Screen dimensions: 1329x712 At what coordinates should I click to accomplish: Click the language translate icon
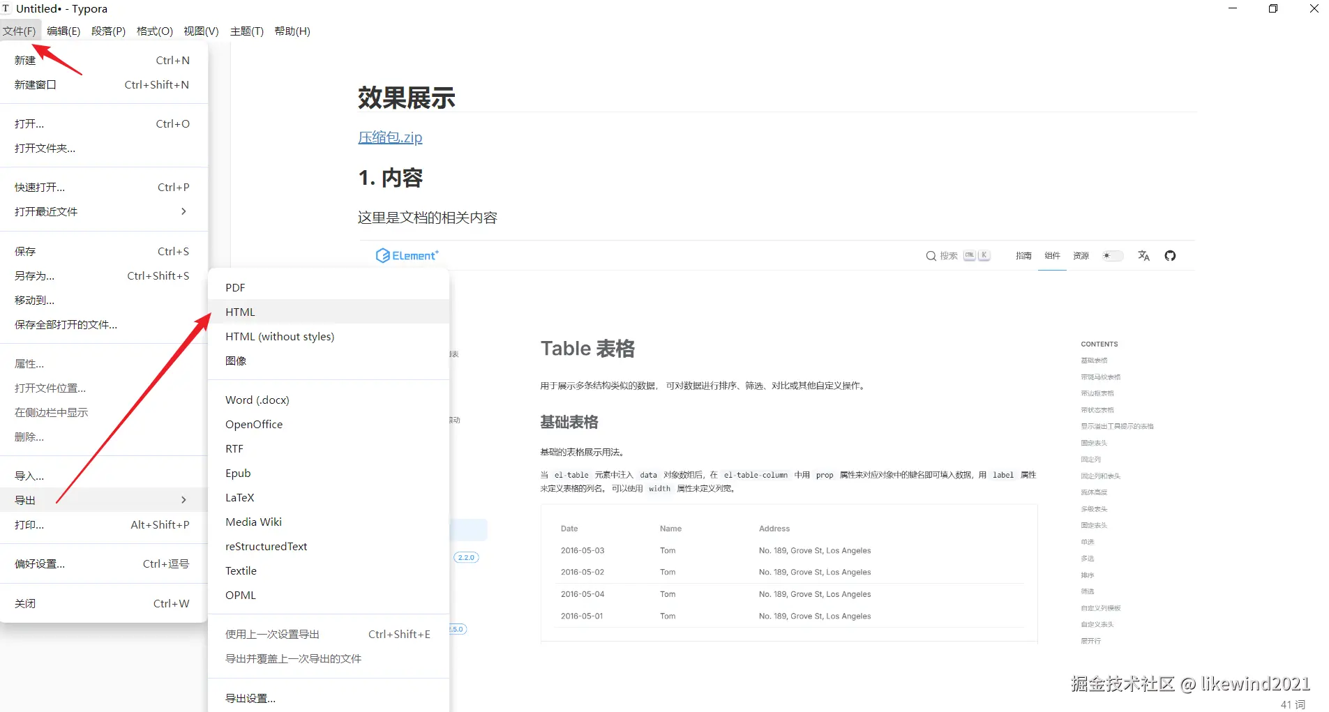click(x=1143, y=256)
